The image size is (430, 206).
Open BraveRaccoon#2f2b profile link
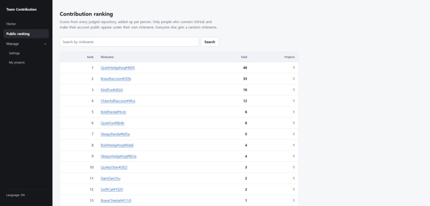click(116, 79)
